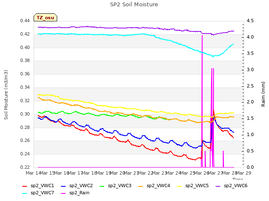
Task: Click the 0.42 left axis tick label
Action: pyautogui.click(x=25, y=34)
